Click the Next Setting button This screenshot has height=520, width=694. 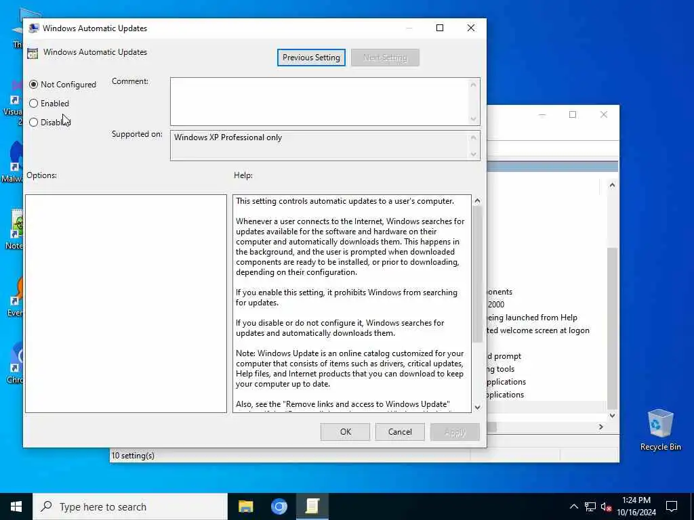pos(385,58)
